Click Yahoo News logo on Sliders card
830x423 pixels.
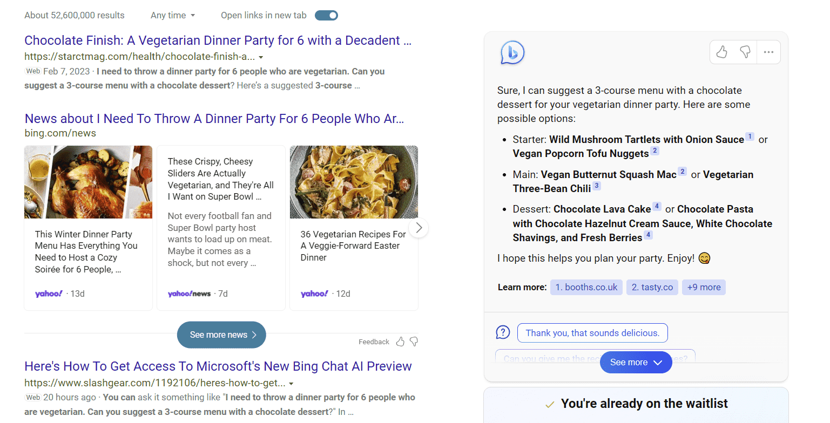click(189, 294)
